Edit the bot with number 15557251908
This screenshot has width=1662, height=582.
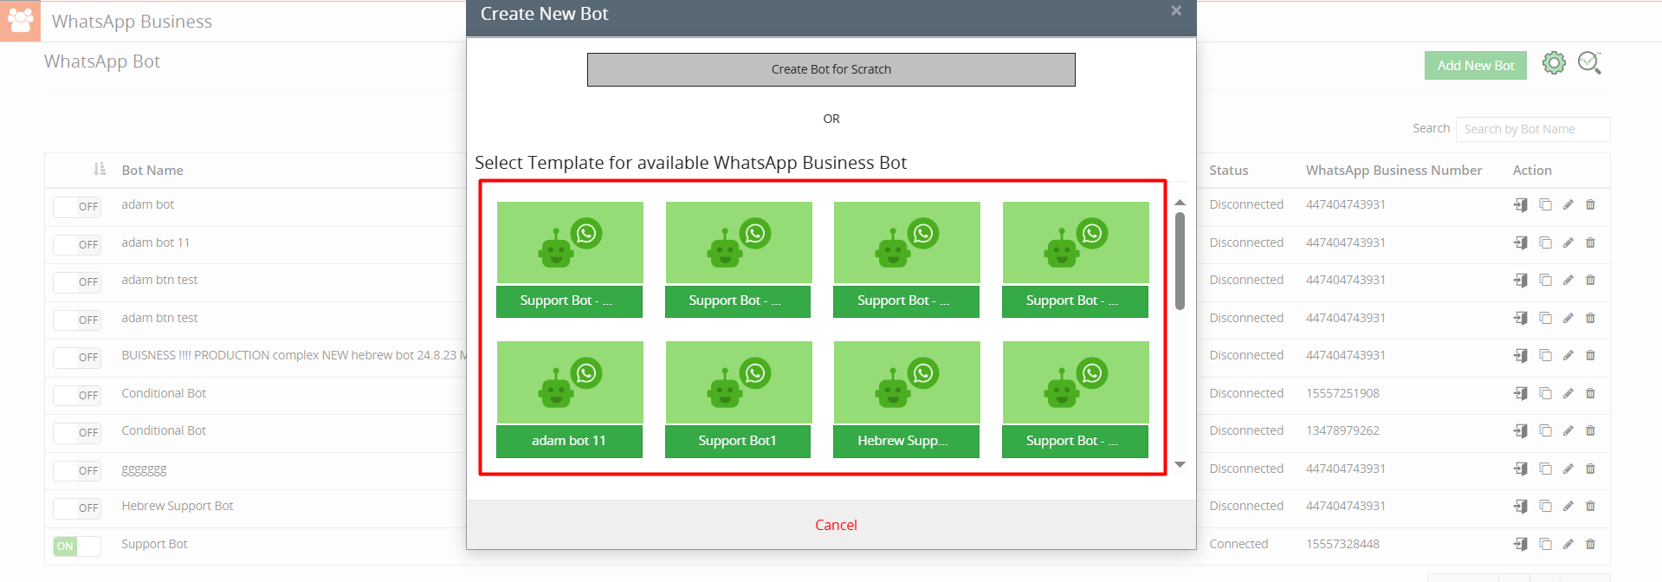pos(1568,393)
